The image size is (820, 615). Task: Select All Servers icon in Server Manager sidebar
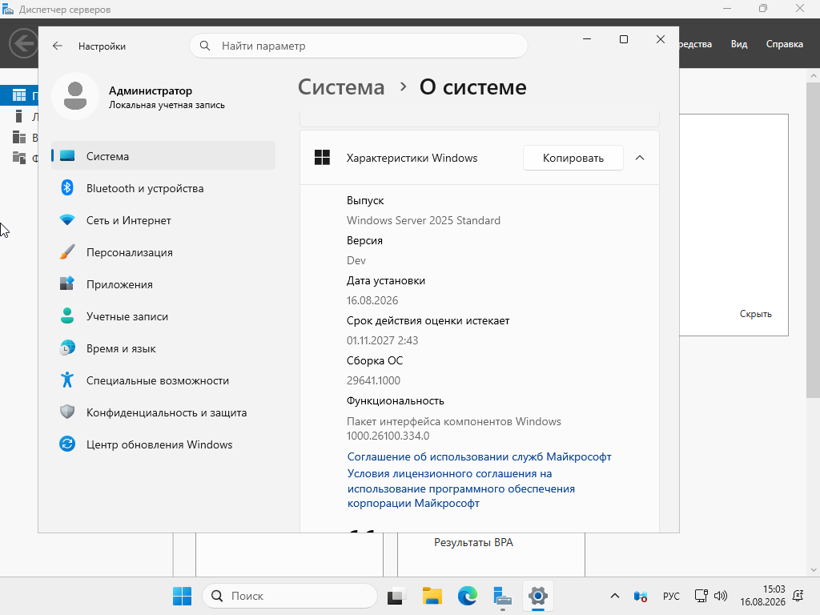(x=19, y=137)
